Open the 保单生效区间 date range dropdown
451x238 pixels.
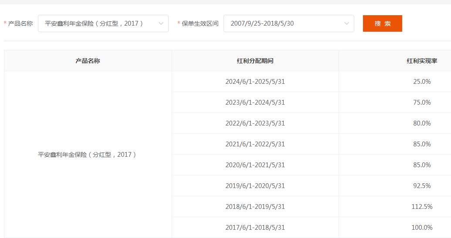point(289,23)
